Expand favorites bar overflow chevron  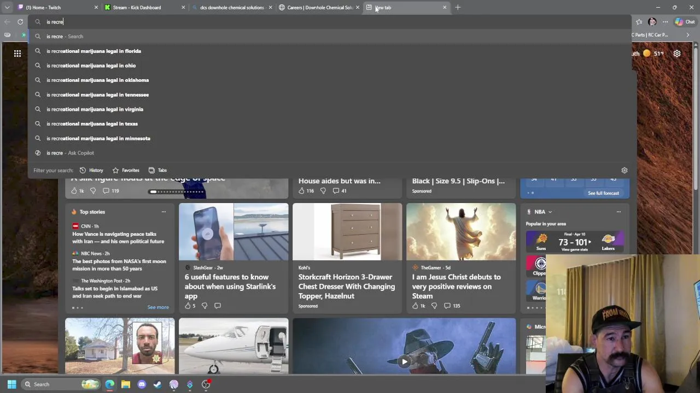point(688,35)
